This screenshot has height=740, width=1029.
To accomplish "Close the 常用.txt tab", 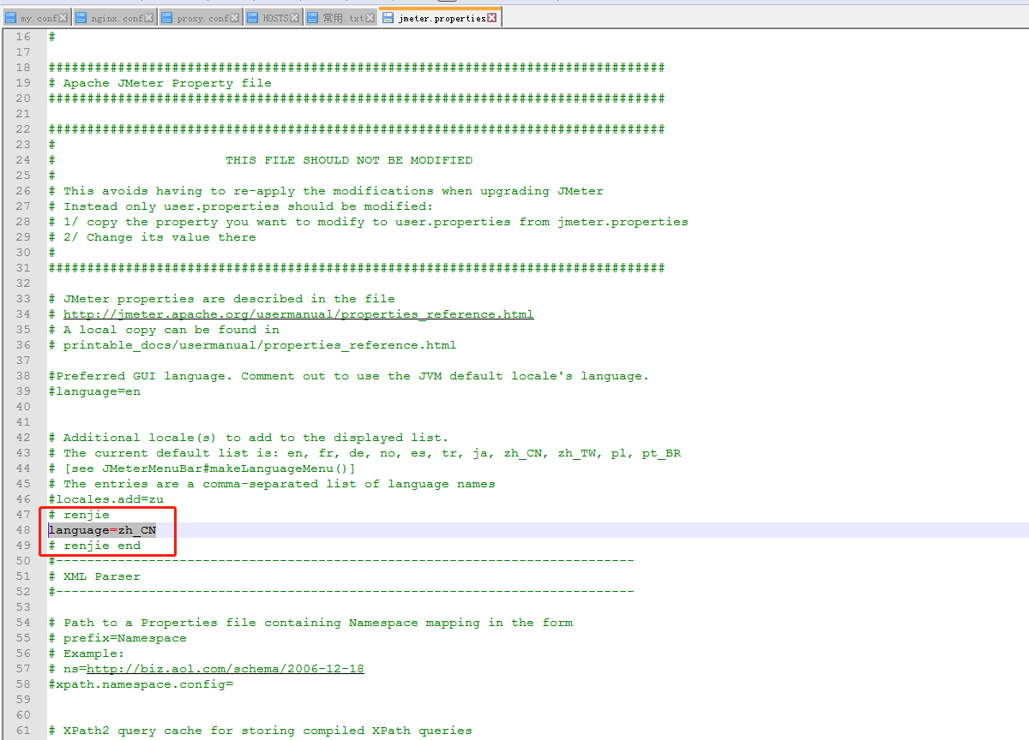I will click(370, 18).
